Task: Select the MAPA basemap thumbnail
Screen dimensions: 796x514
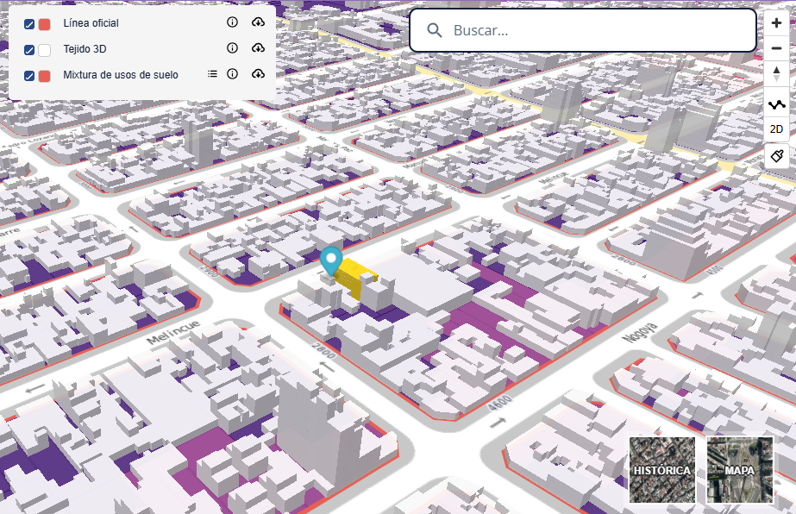Action: (739, 470)
